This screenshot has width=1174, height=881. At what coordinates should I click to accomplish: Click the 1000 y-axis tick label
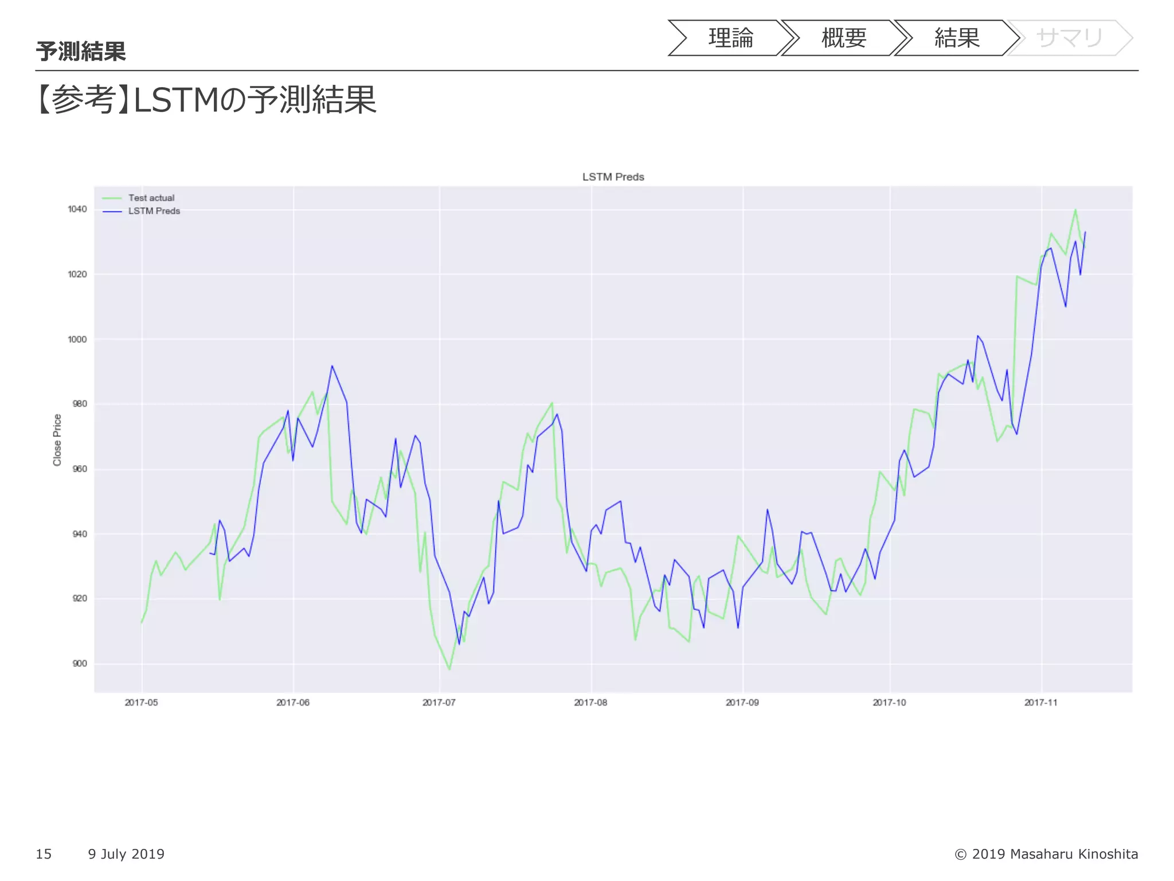click(x=77, y=340)
